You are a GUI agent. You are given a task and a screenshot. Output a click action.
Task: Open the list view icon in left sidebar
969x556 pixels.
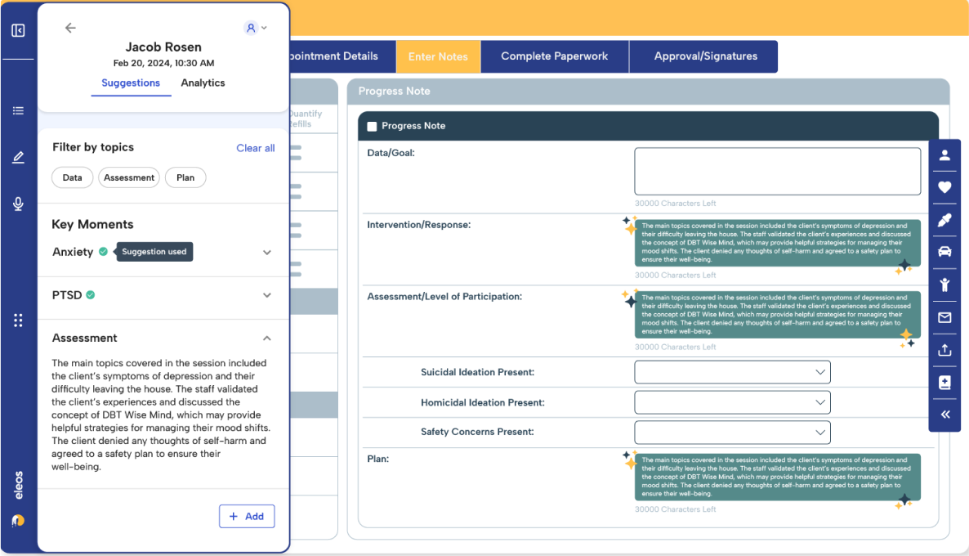coord(18,110)
